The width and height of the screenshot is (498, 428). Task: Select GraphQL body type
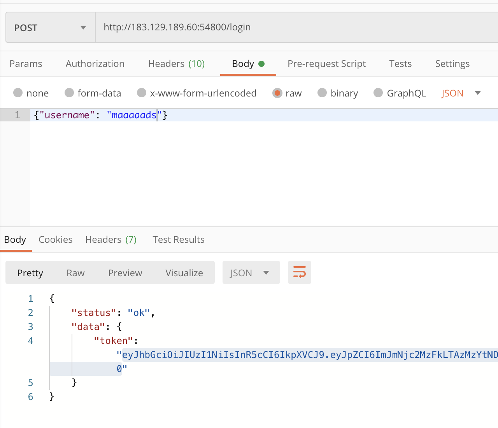[x=400, y=93]
